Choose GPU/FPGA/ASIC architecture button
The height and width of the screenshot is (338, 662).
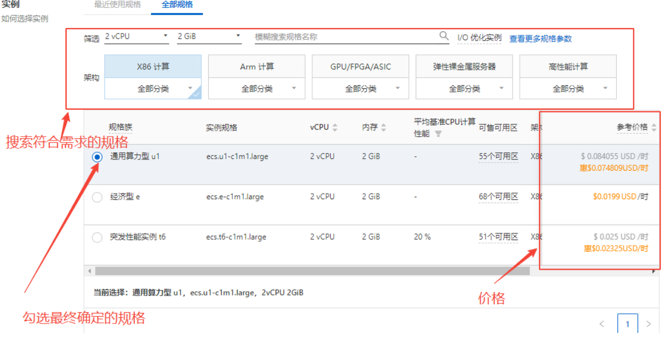360,67
